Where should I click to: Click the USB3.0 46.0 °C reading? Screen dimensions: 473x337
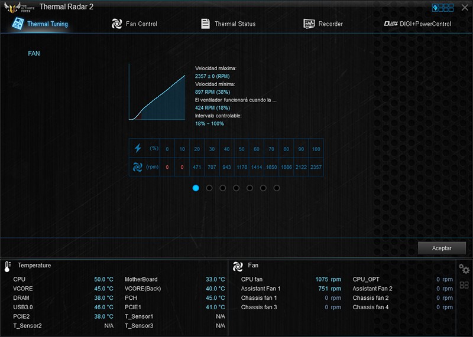click(103, 307)
